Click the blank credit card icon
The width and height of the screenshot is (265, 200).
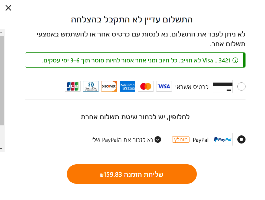coord(223,86)
